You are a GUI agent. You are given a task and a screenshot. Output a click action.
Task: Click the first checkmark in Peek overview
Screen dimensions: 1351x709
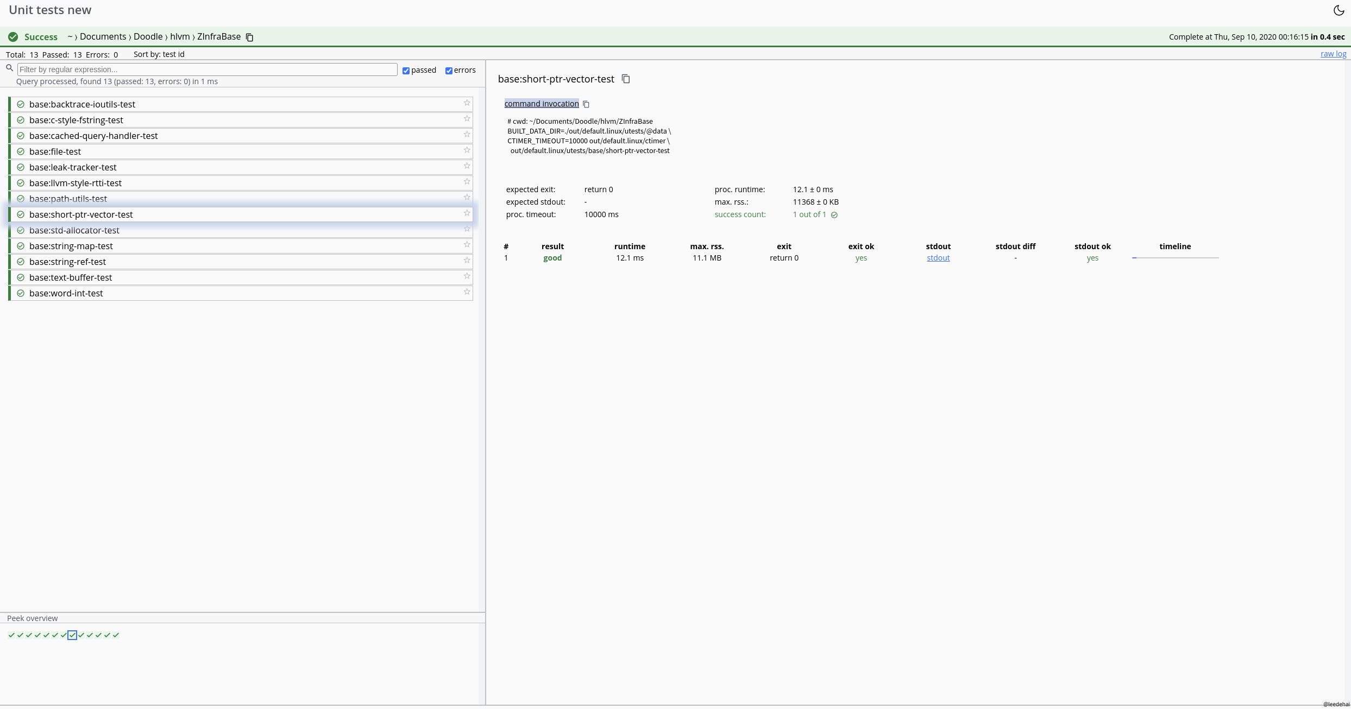[11, 635]
